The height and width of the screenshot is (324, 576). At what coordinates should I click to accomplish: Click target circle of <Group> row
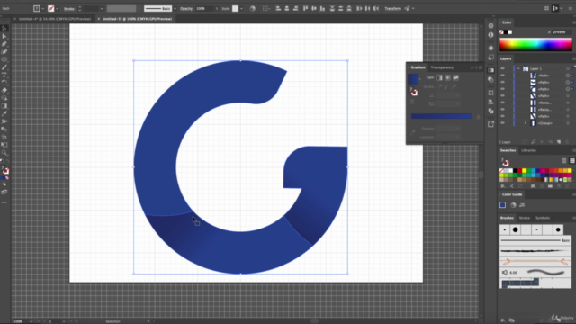coord(568,123)
